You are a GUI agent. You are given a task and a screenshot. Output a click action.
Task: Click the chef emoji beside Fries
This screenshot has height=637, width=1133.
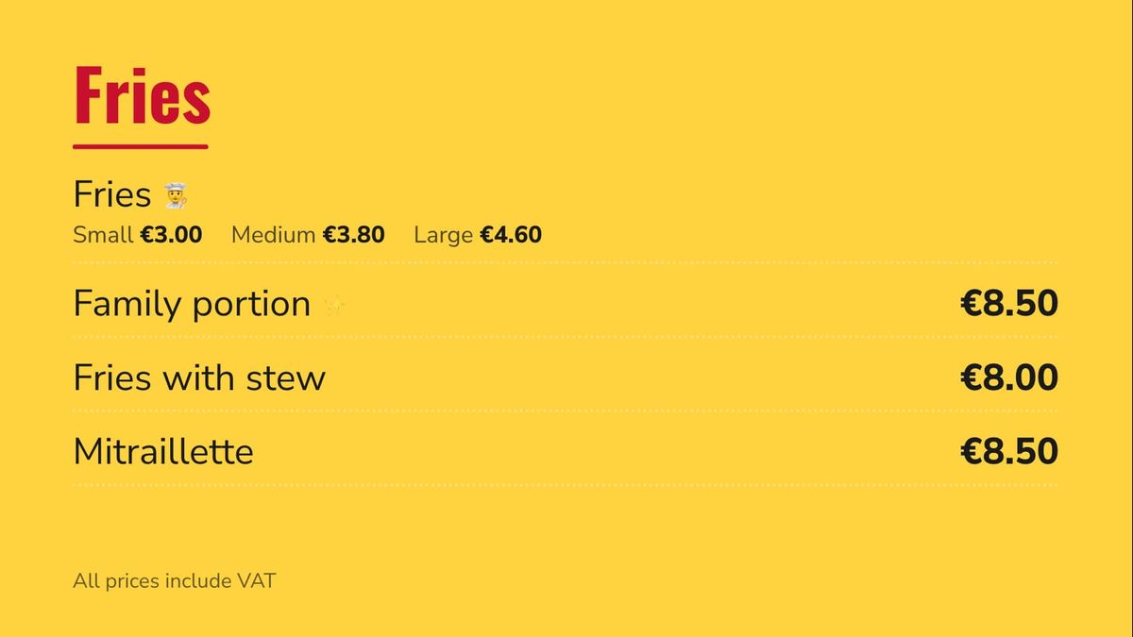(176, 195)
